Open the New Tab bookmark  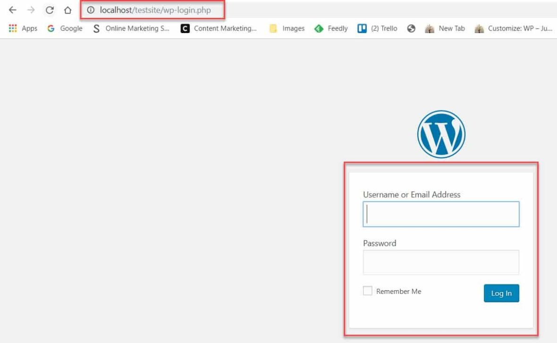(x=445, y=28)
